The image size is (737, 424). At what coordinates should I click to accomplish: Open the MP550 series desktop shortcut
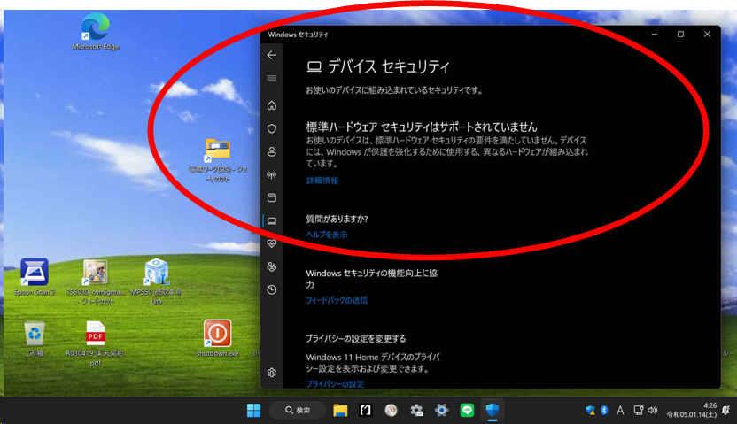(x=157, y=281)
